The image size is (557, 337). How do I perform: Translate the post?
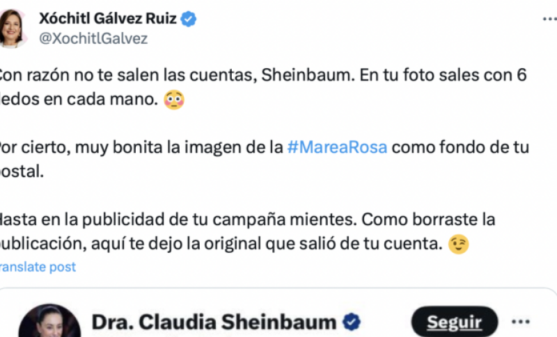pos(38,267)
